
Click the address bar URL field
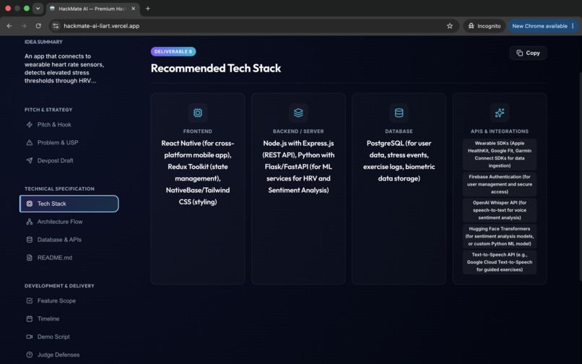(253, 26)
